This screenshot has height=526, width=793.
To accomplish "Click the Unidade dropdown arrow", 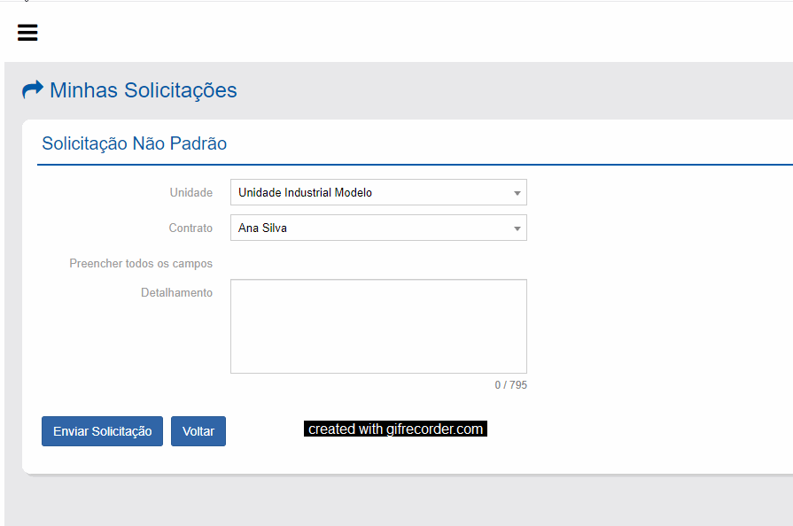I will 517,193.
